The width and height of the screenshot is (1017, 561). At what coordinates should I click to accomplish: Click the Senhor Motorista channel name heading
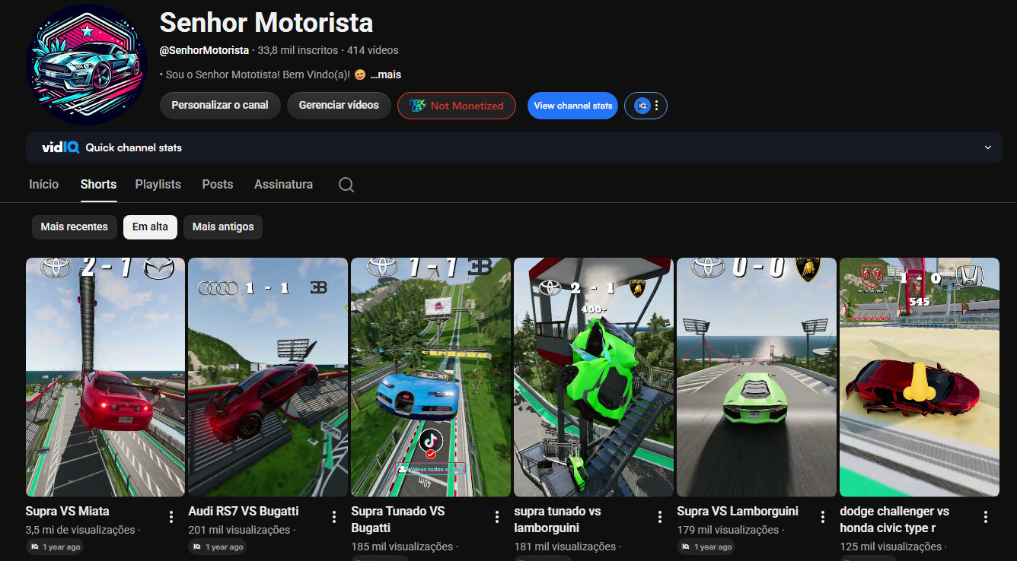coord(266,23)
